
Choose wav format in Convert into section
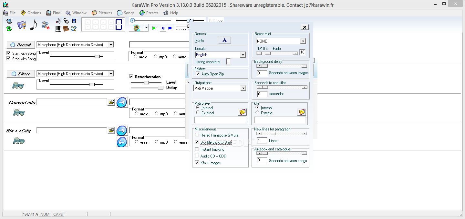pos(137,113)
